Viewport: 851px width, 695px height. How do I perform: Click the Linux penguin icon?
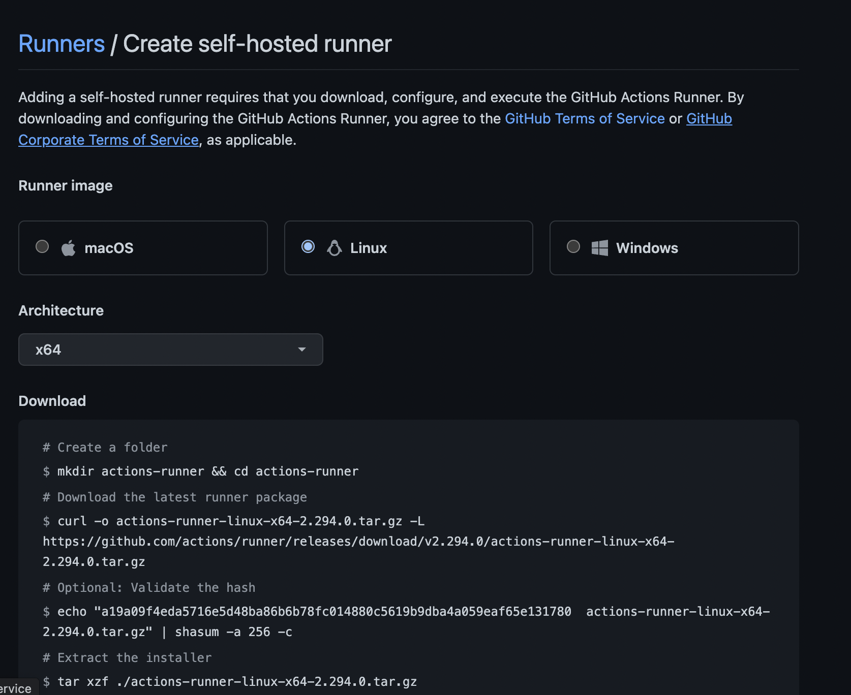pyautogui.click(x=334, y=248)
